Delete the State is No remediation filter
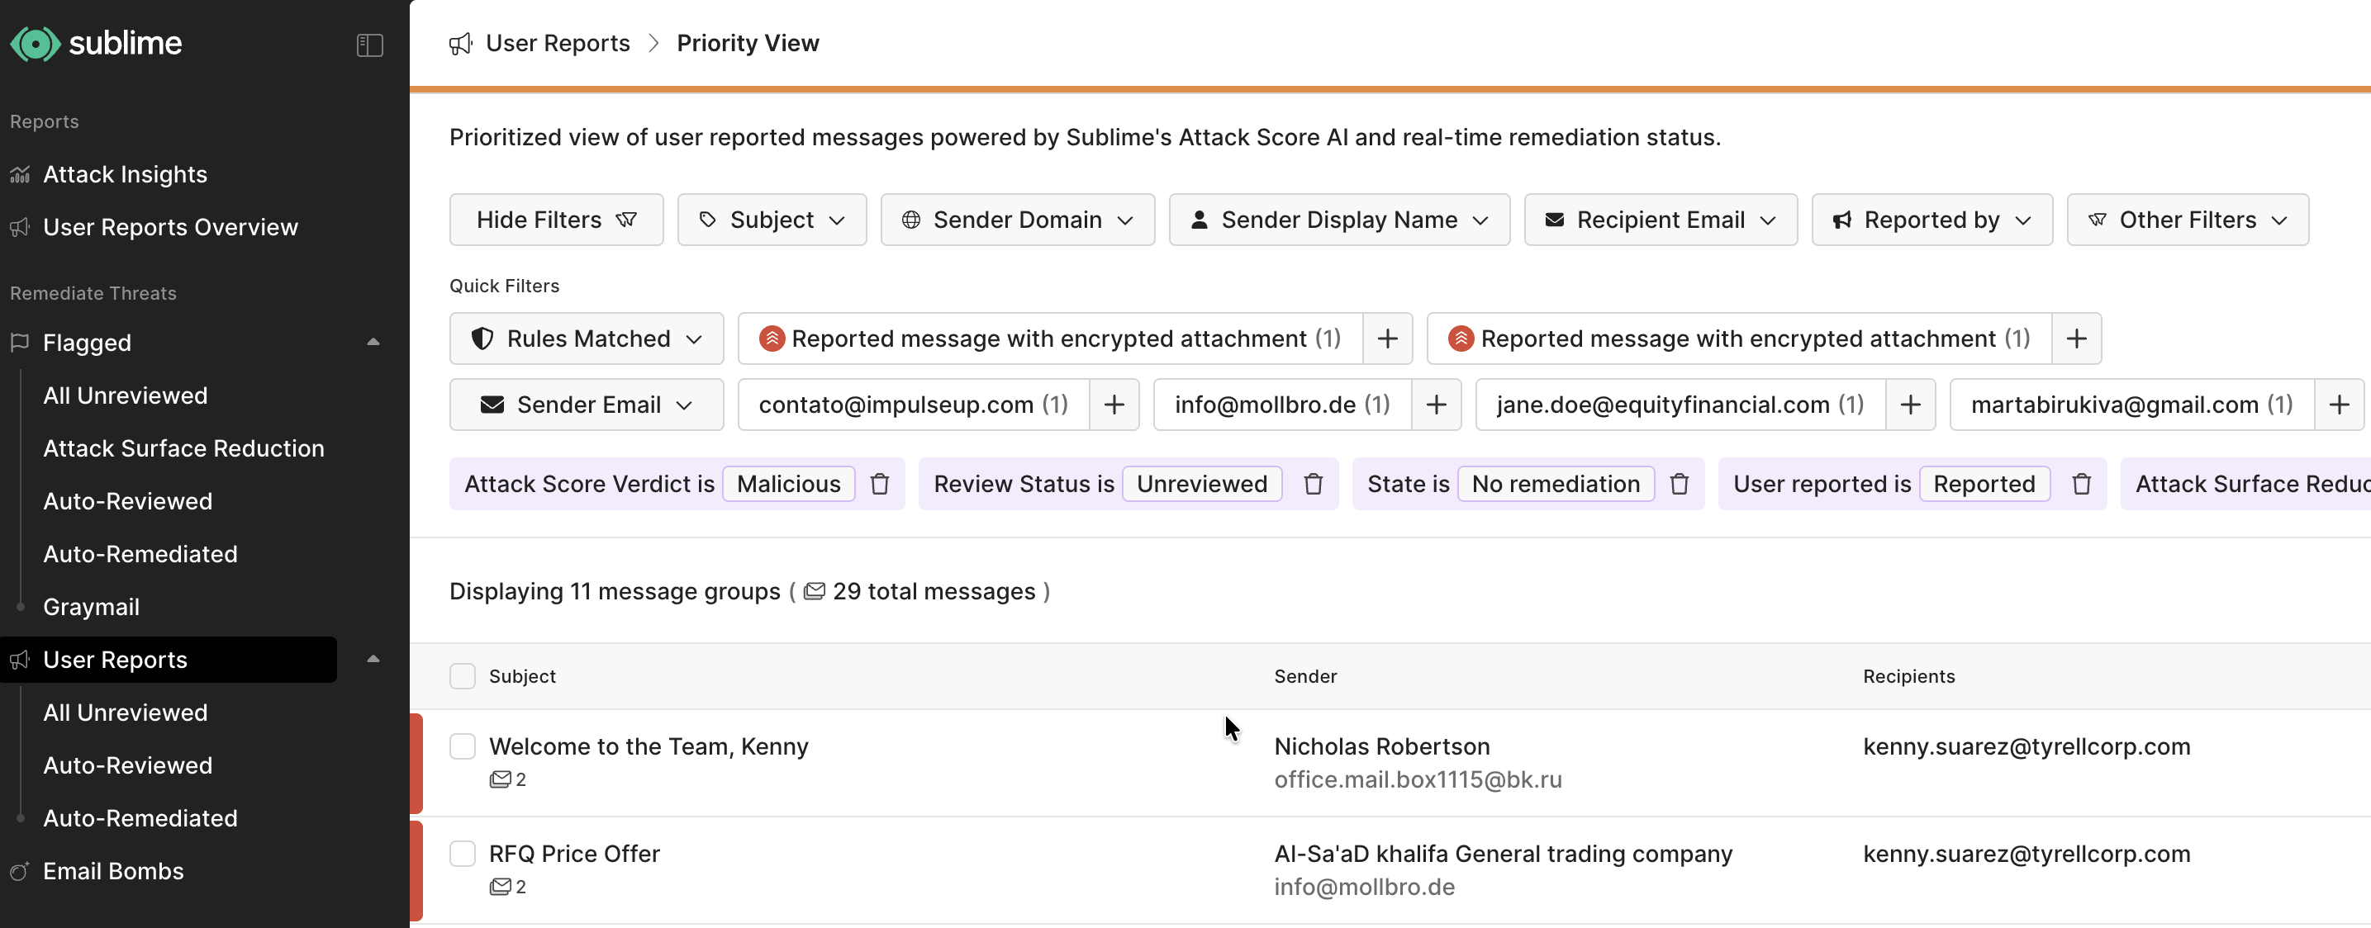 coord(1678,484)
